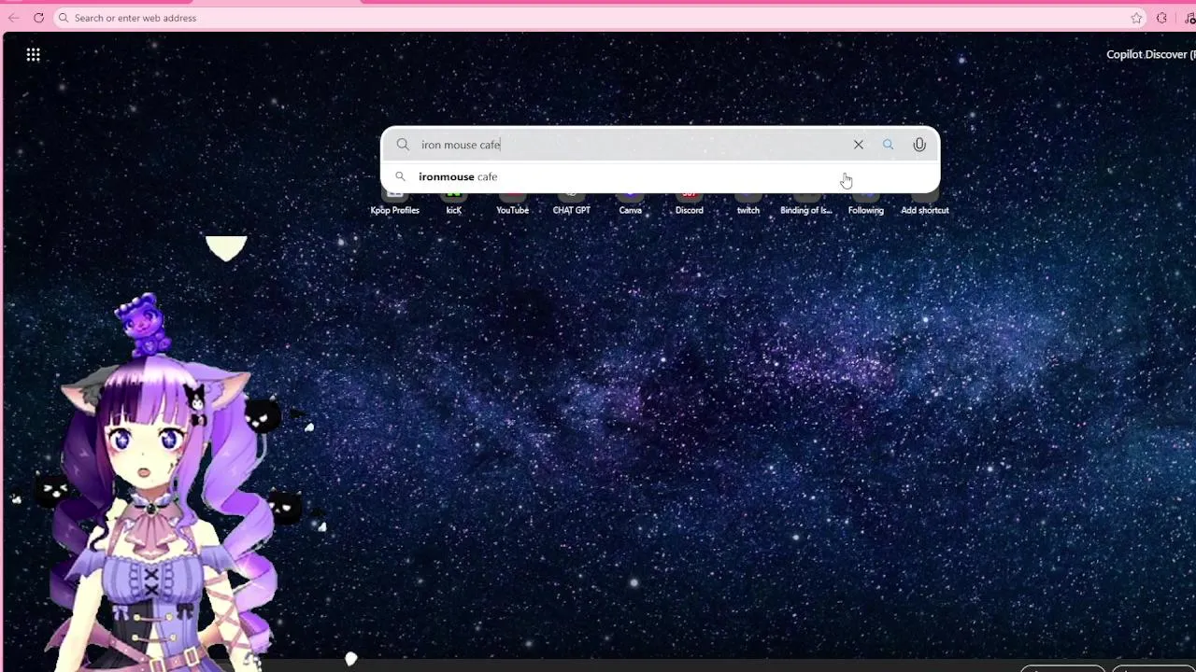Viewport: 1196px width, 672px height.
Task: Bookmark this page with the star icon
Action: pyautogui.click(x=1136, y=18)
